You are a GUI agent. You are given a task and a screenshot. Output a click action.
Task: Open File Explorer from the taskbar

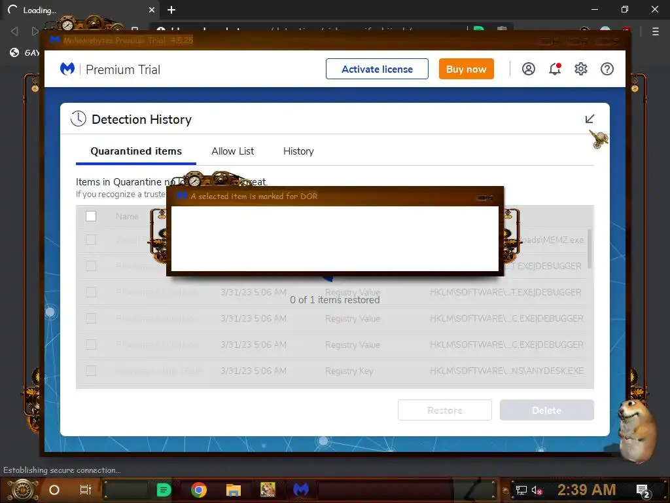234,490
